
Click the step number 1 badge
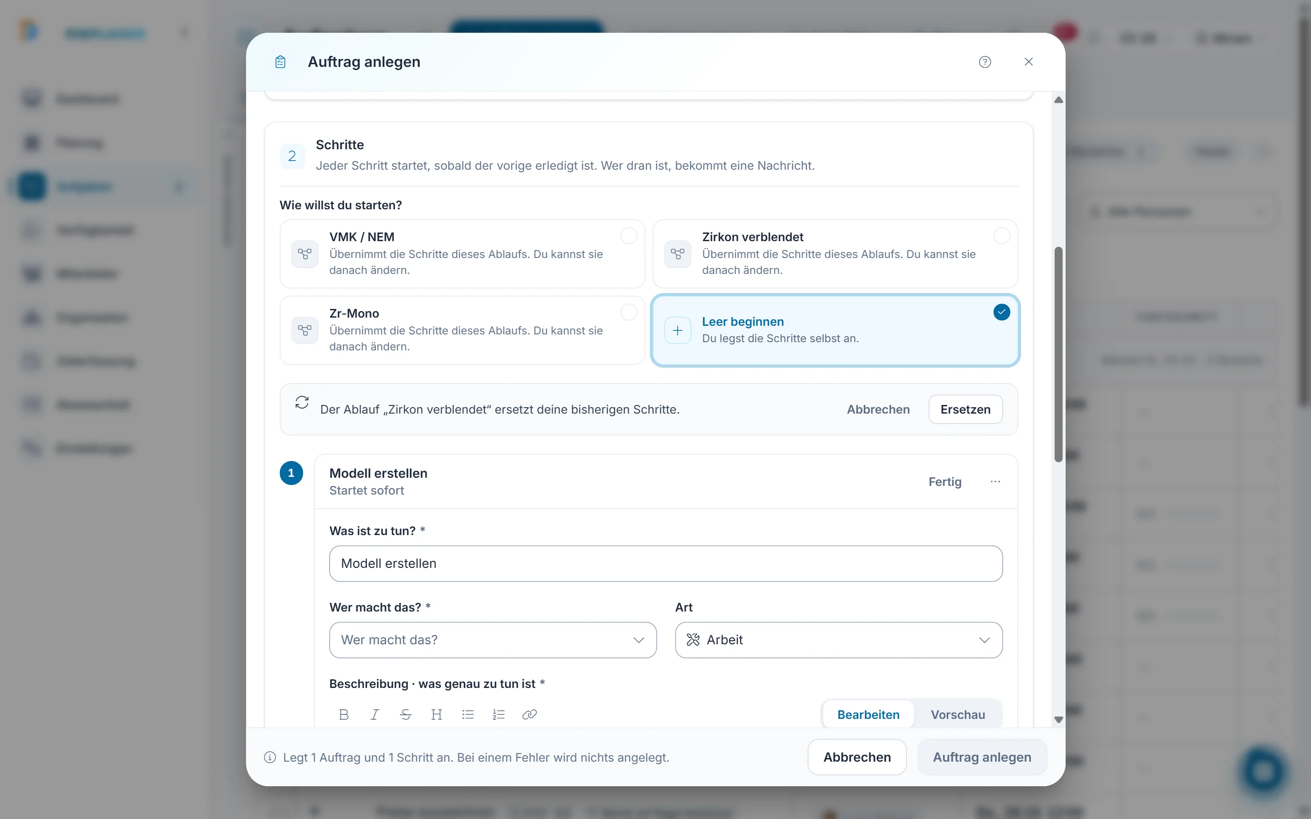[x=291, y=473]
